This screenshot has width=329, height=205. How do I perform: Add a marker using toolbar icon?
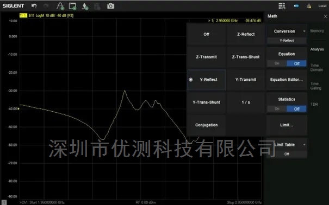coord(85,7)
